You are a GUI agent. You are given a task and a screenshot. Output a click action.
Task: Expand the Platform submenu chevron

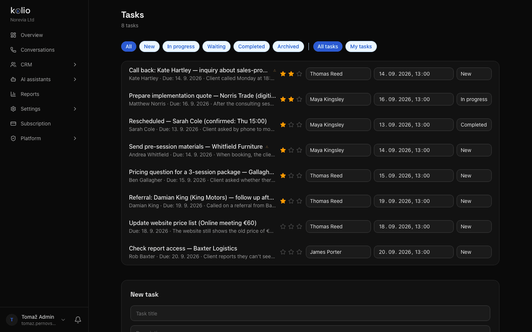click(75, 138)
